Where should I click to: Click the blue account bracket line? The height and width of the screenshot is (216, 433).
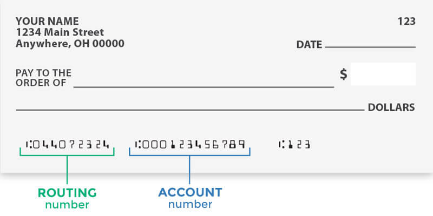pos(190,156)
